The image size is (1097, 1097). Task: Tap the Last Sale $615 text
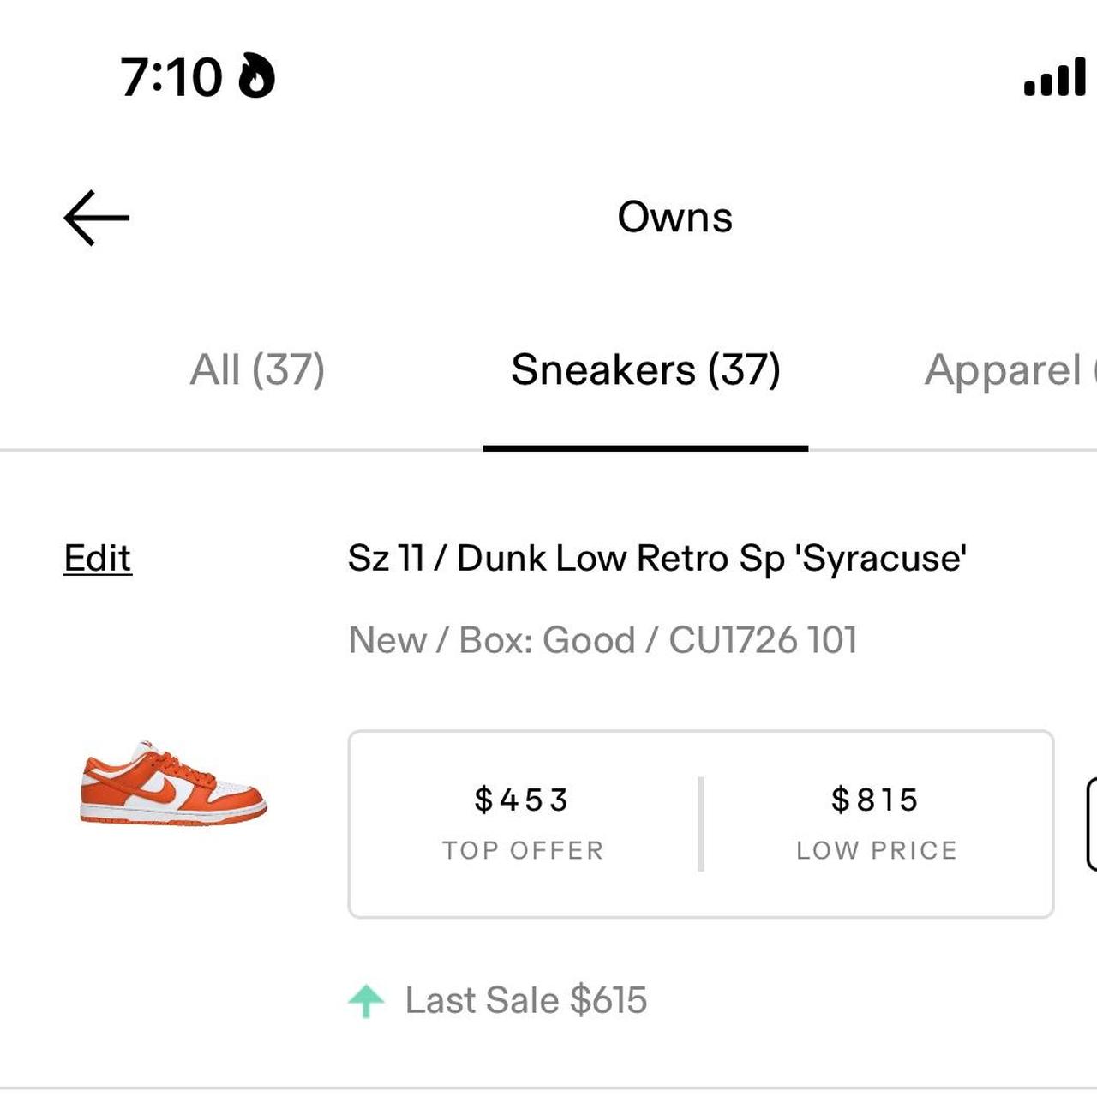click(525, 1000)
